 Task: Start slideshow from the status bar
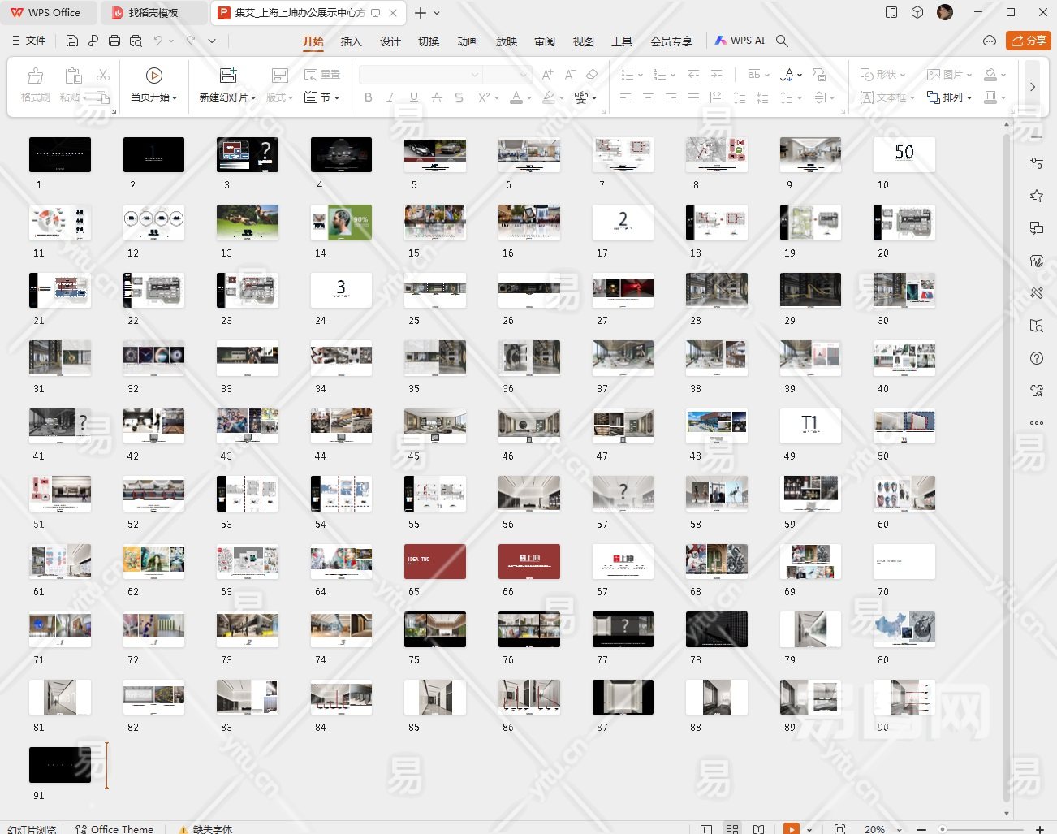791,828
